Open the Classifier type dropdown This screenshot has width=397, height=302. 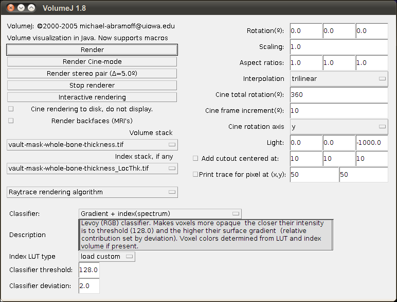160,213
